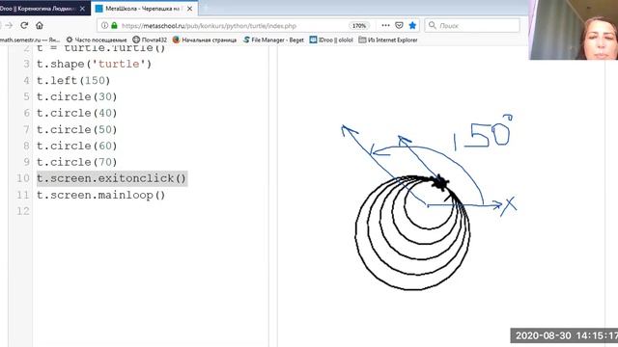The width and height of the screenshot is (618, 347).
Task: Click the search magnifier icon
Action: [433, 26]
